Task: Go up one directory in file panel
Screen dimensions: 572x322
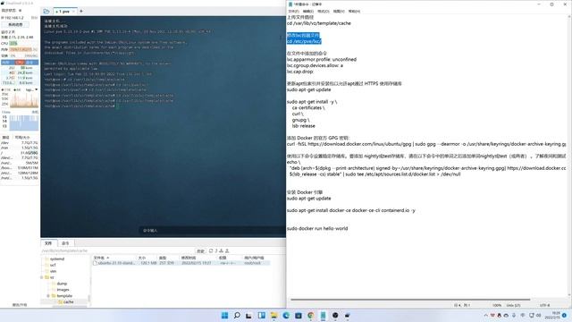Action: pos(216,250)
